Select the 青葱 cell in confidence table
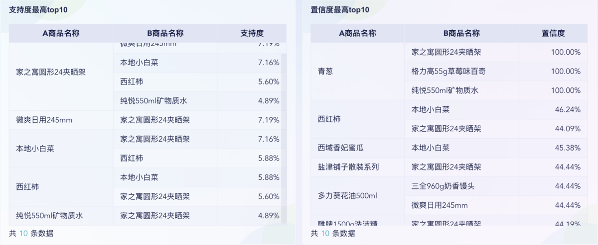Screen dimensions: 598x245 [325, 72]
